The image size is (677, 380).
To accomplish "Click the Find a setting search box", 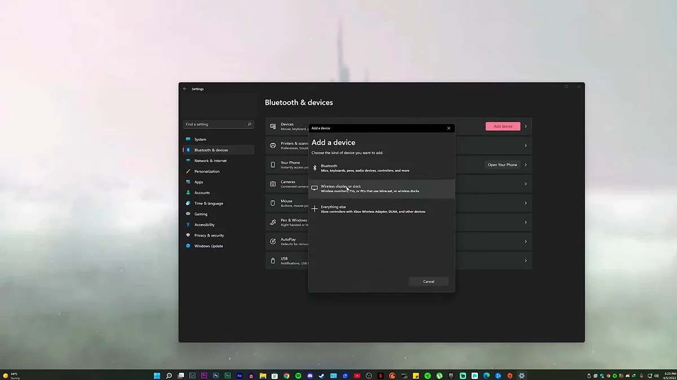I will pyautogui.click(x=214, y=124).
